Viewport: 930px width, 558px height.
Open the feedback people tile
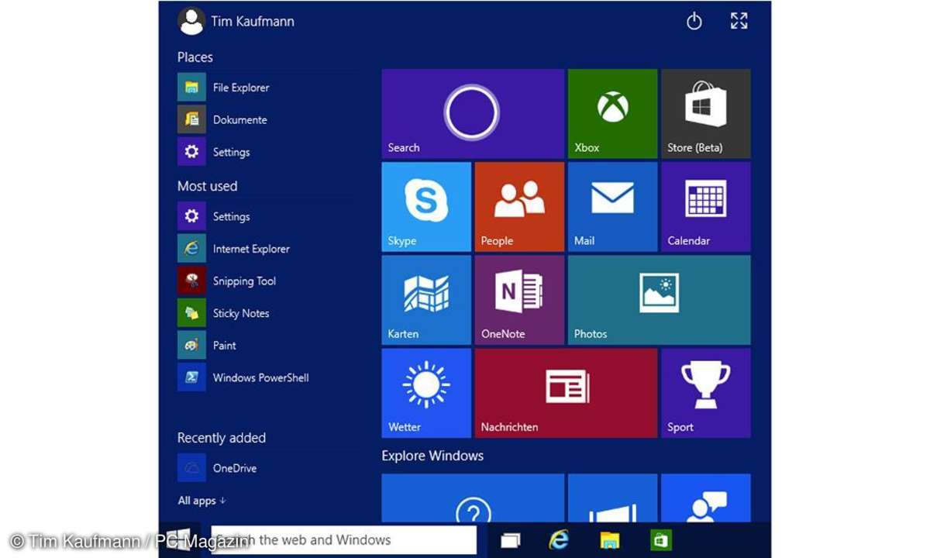coord(705,498)
